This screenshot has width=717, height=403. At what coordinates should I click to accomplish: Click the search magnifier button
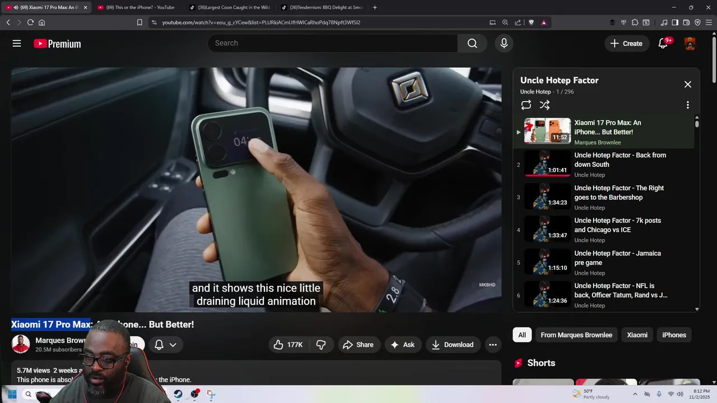(x=472, y=43)
